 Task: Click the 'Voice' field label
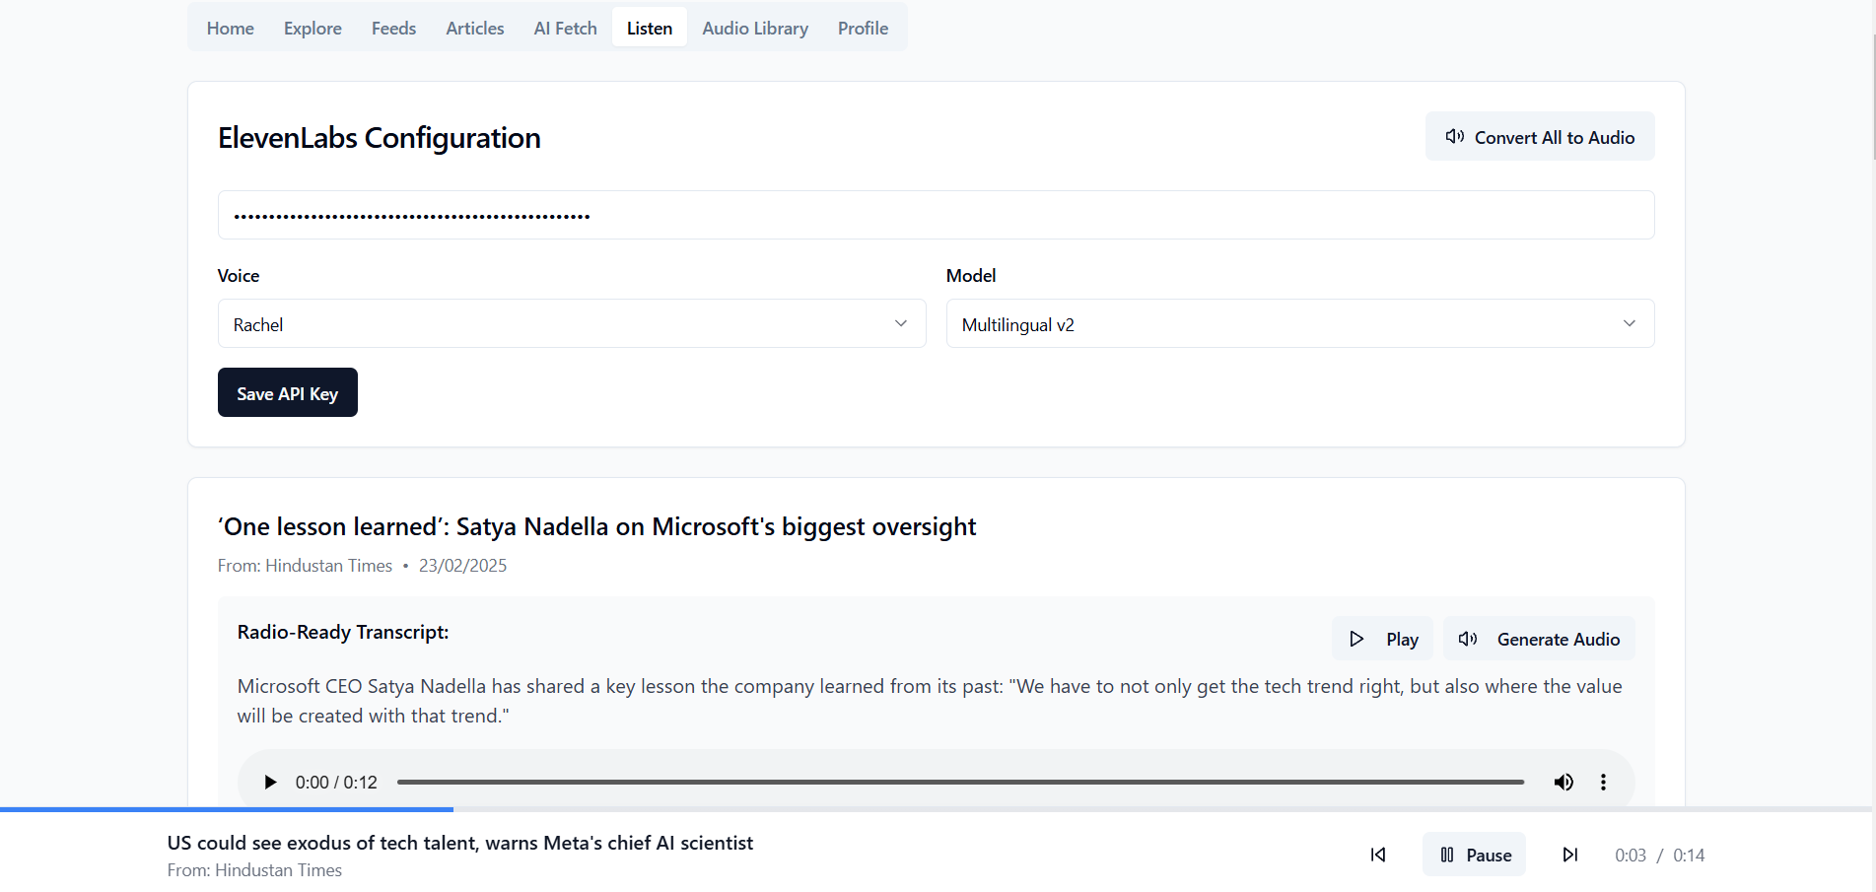tap(239, 276)
